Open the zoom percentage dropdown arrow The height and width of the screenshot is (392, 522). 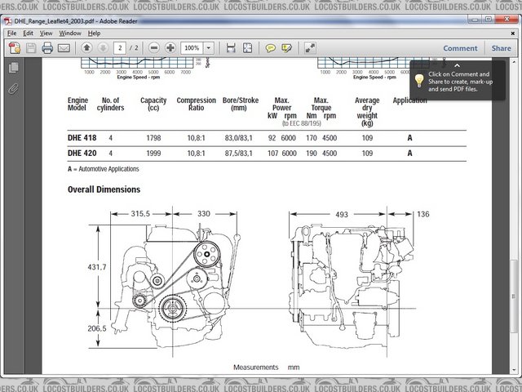209,48
